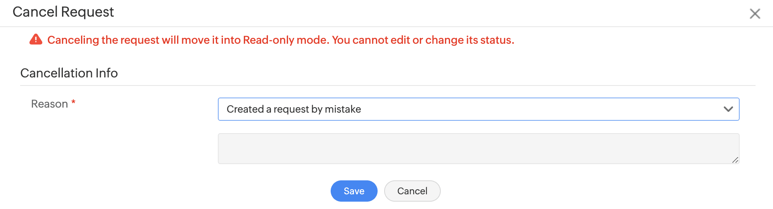This screenshot has height=209, width=773.
Task: Click "Created a request by mistake" text
Action: pos(293,110)
